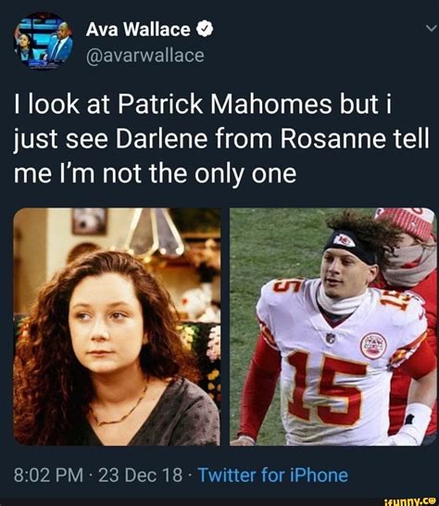Select the 23 Dec 18 date
Viewport: 439px width, 506px height.
pos(141,475)
